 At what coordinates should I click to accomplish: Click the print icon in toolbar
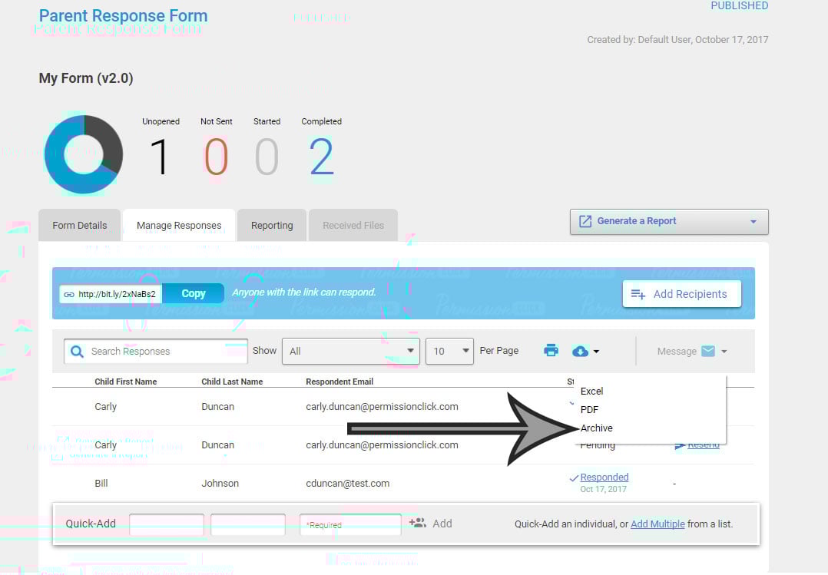[x=551, y=351]
